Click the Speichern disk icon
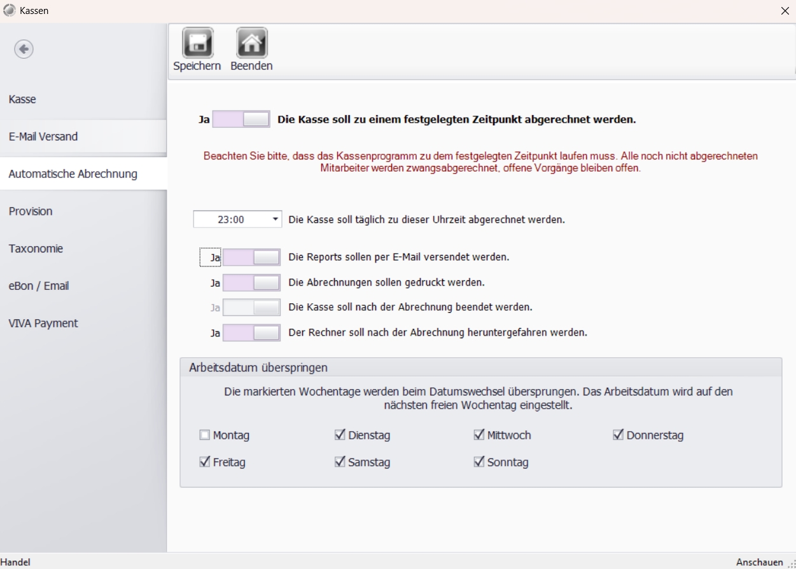796x569 pixels. (197, 43)
